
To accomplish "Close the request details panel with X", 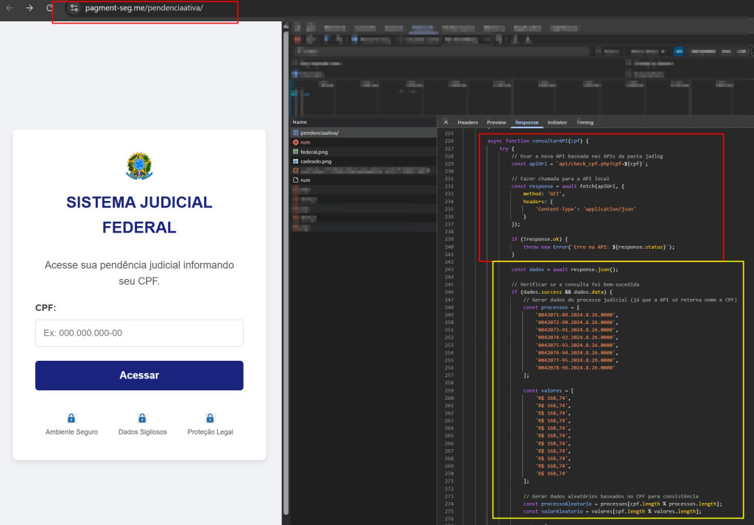I will [x=446, y=122].
